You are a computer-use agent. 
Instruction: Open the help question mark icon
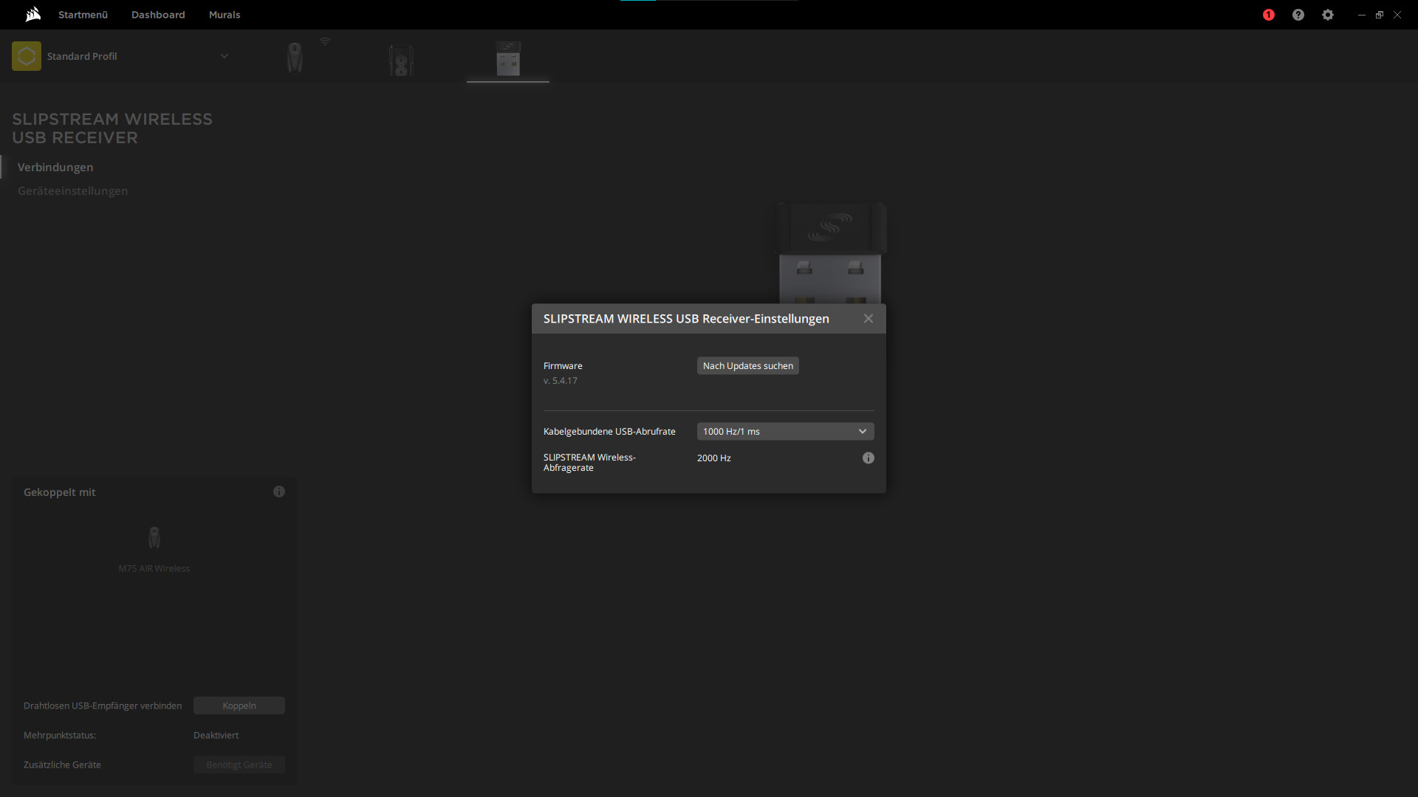pos(1298,15)
